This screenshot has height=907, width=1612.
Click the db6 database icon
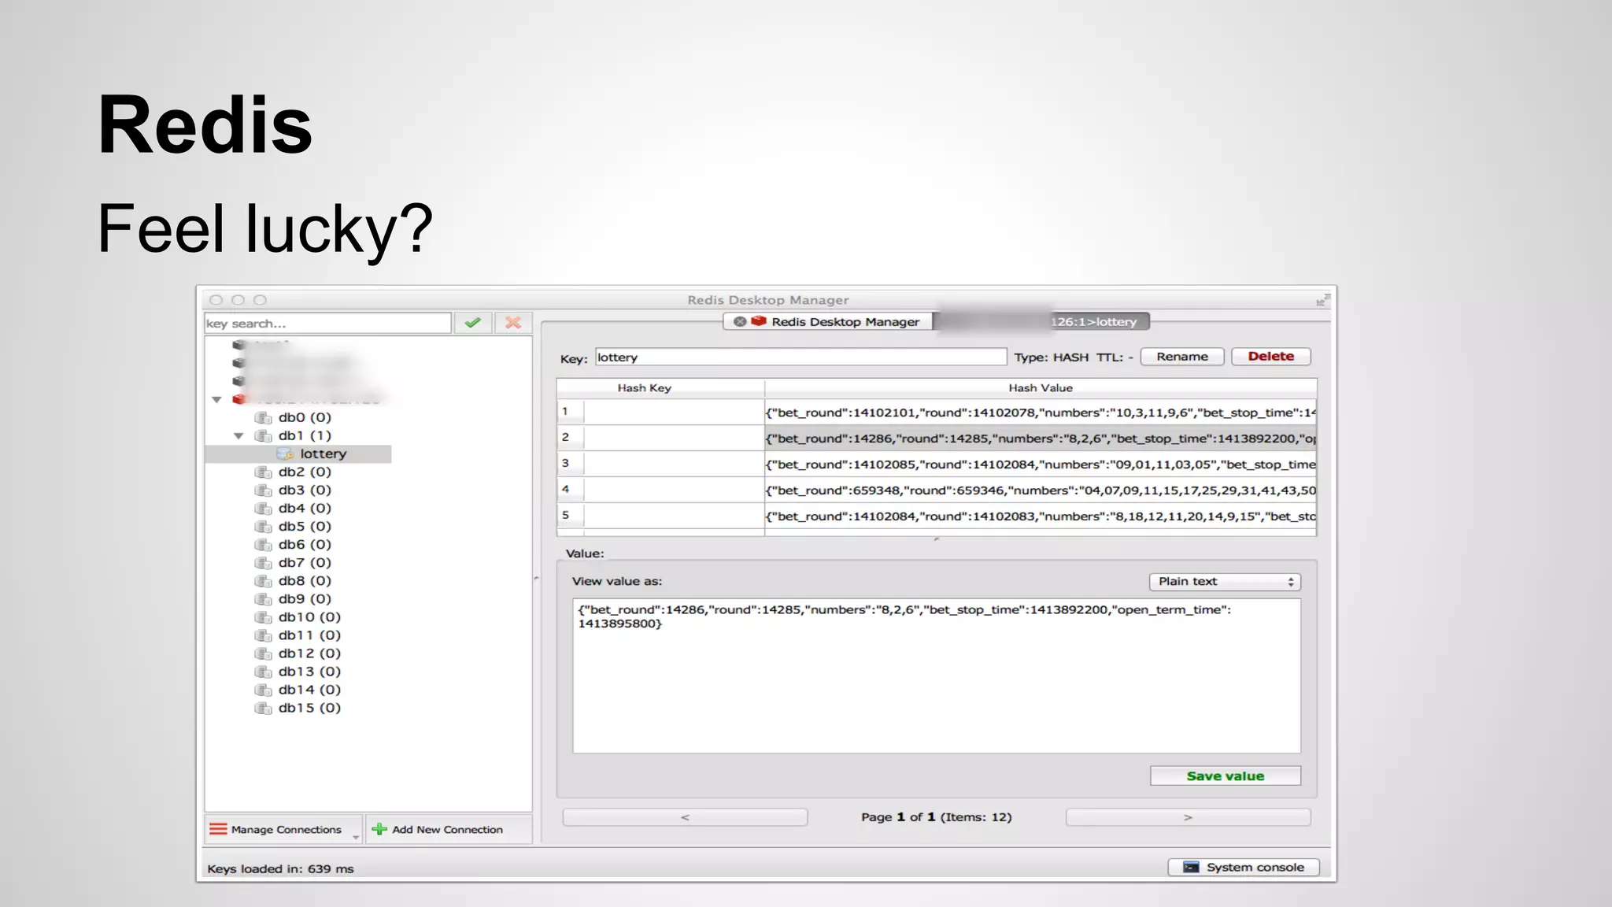(x=263, y=544)
